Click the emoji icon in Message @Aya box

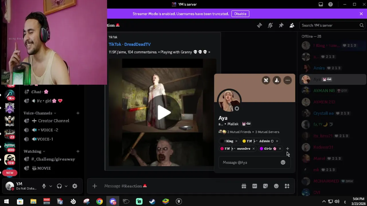pos(283,162)
